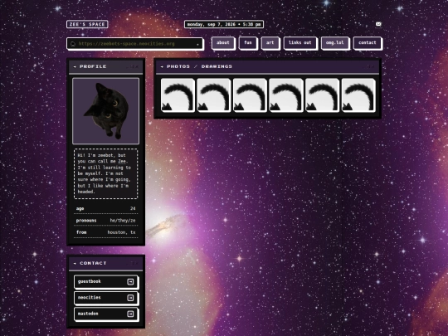Click the date and time display
The height and width of the screenshot is (336, 448).
[224, 24]
